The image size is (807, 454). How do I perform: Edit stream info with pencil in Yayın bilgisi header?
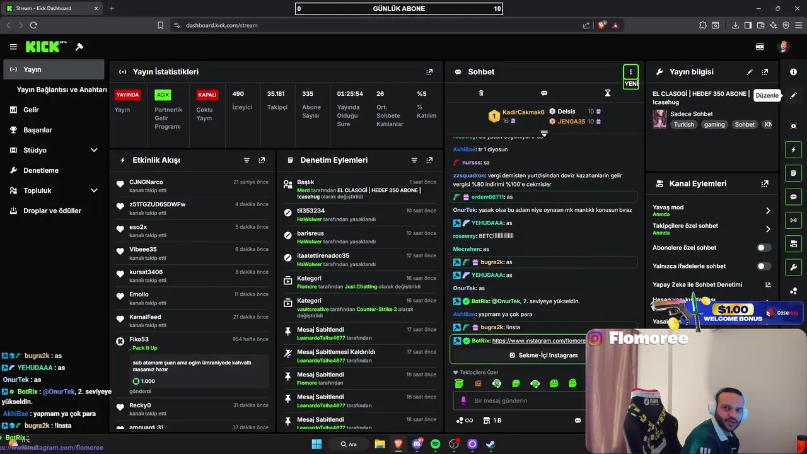pyautogui.click(x=750, y=72)
